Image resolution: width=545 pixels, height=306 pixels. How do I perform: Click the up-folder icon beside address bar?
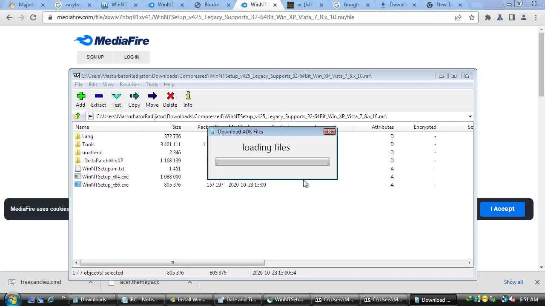[x=77, y=116]
